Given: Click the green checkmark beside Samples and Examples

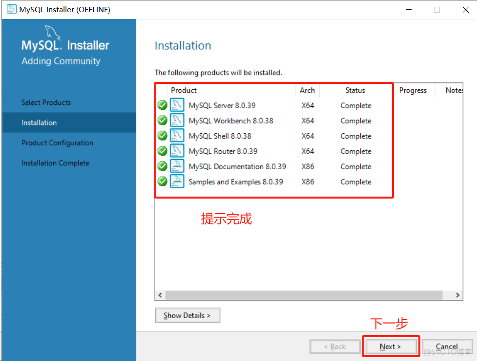Looking at the screenshot, I should 162,181.
